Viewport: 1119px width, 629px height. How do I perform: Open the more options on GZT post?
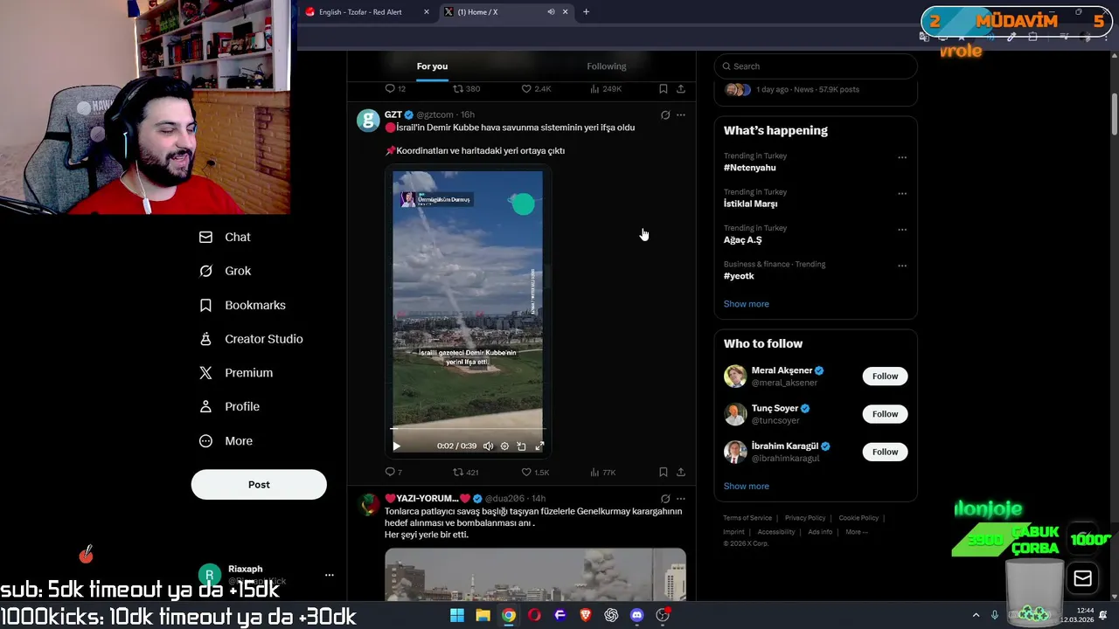681,114
